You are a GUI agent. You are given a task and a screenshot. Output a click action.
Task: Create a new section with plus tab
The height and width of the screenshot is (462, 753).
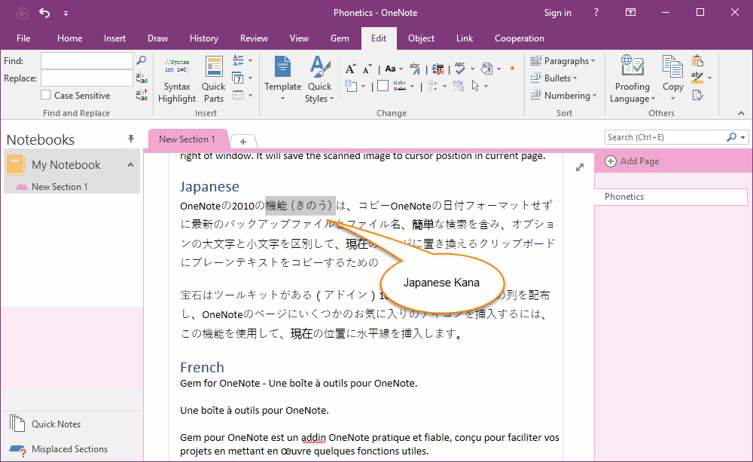(x=243, y=142)
